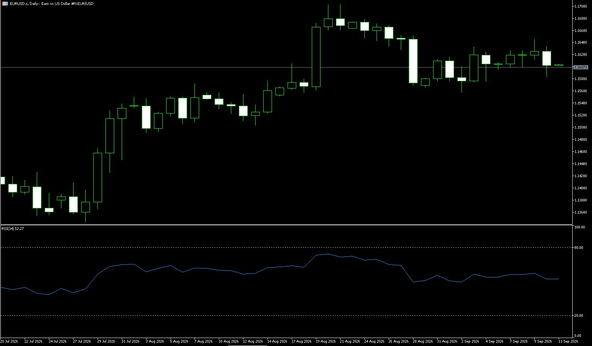Select the tall bullish candle on 19 Aug
The height and width of the screenshot is (346, 592).
(x=316, y=57)
